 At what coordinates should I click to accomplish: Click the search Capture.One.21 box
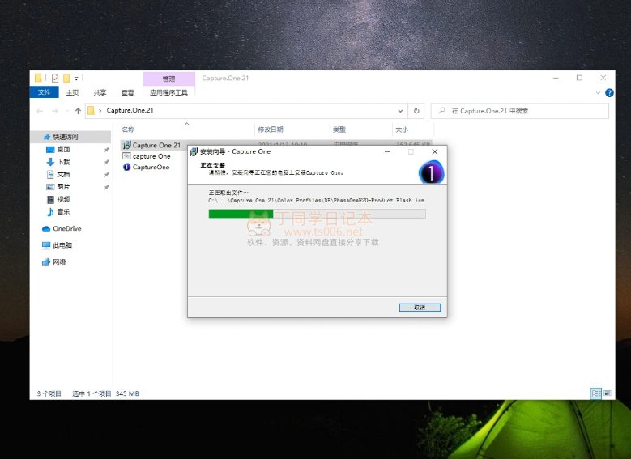click(519, 111)
